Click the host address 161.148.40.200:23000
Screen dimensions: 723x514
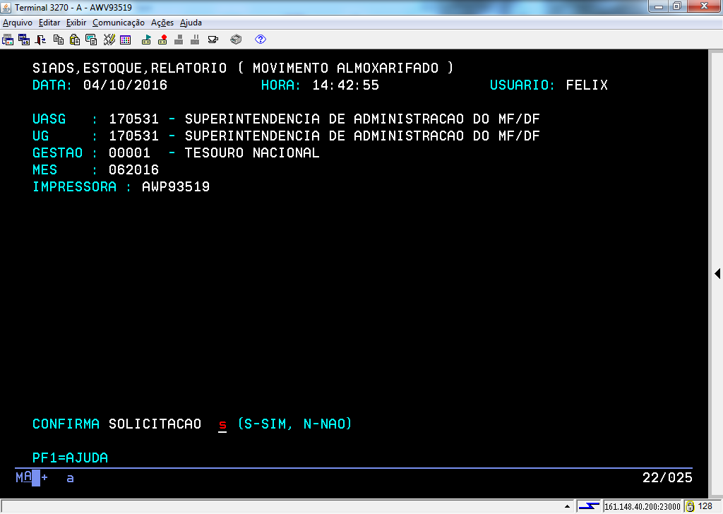[x=643, y=507]
